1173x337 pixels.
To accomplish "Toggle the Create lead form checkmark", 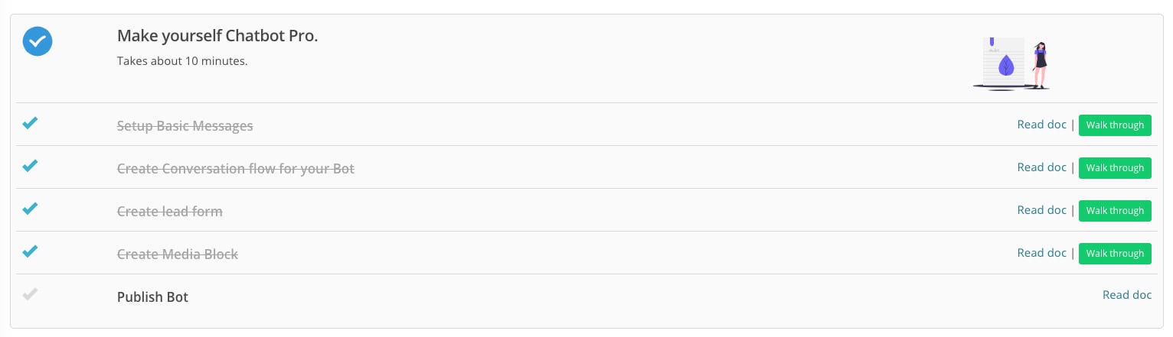I will [30, 209].
